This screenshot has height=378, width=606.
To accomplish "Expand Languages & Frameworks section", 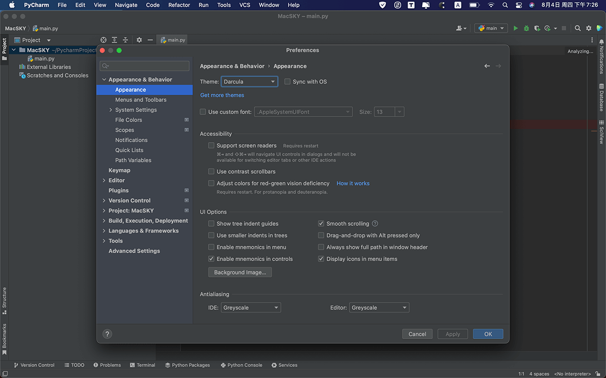I will click(x=104, y=231).
